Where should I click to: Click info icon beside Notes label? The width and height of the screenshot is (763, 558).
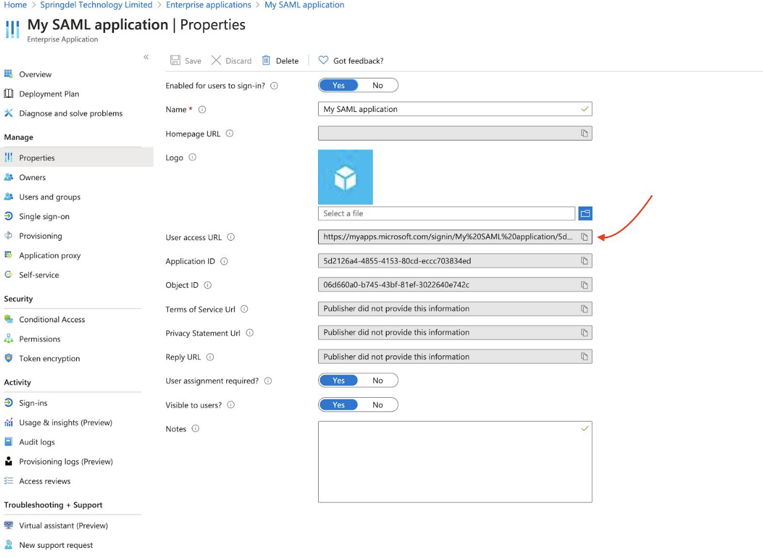click(x=195, y=428)
